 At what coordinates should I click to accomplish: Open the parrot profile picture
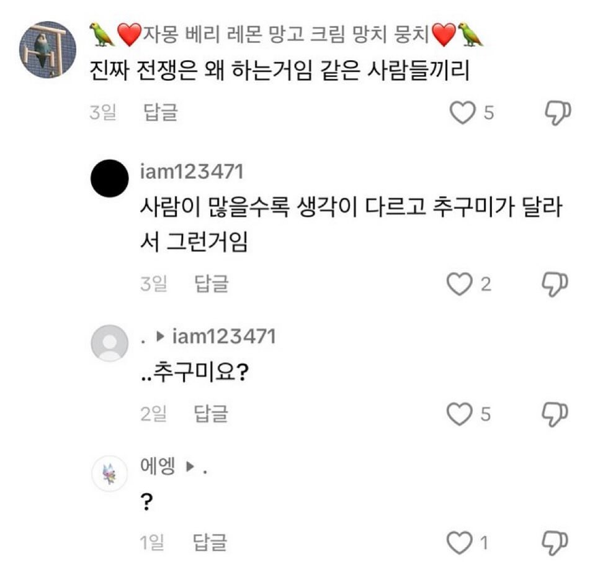coord(48,49)
